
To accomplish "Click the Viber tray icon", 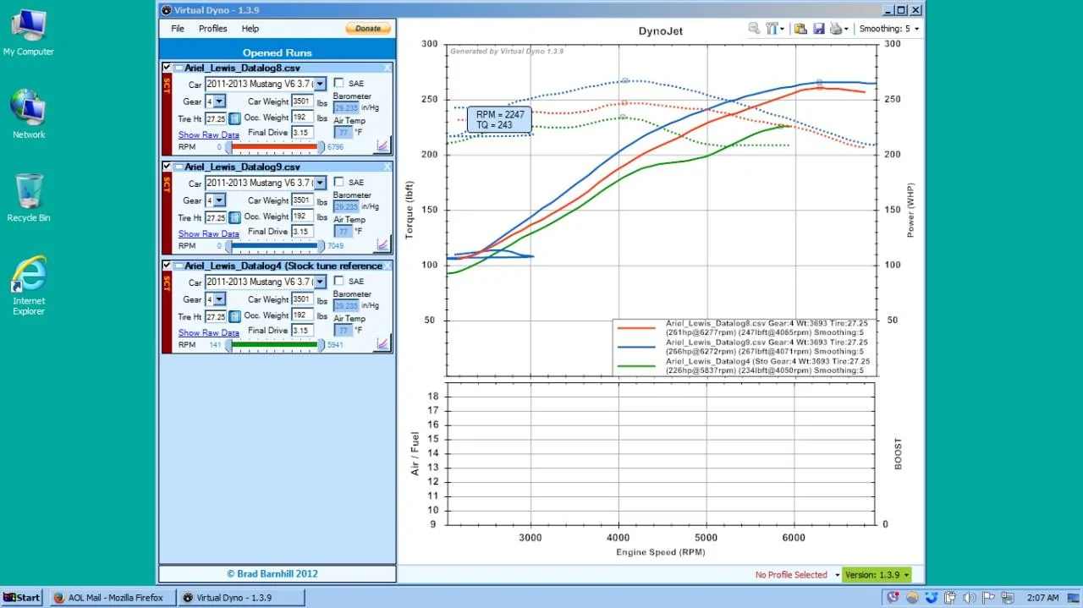I will (893, 598).
